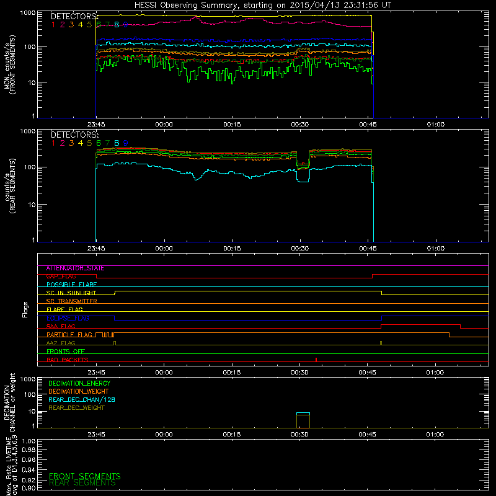
Task: Click red detector number 1 in the rear segments legend
Action: pyautogui.click(x=53, y=143)
